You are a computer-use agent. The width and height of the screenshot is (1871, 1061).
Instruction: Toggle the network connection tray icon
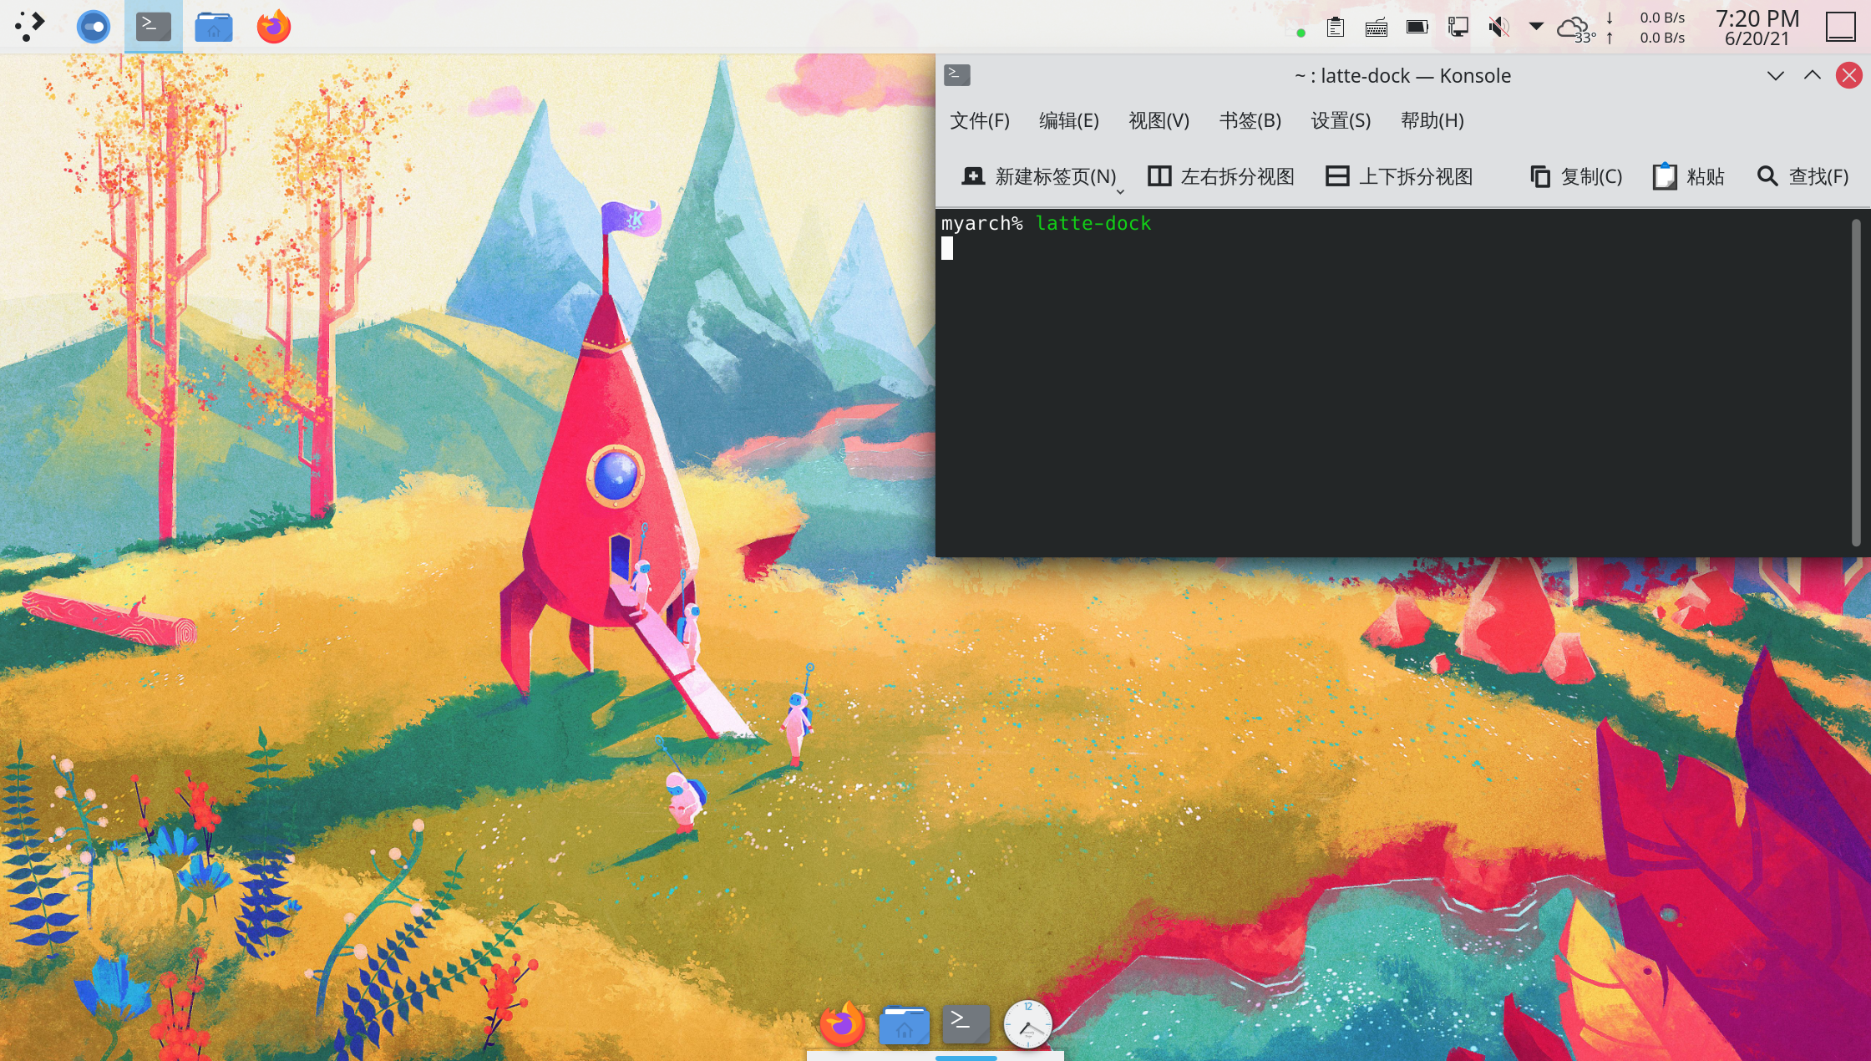1458,28
